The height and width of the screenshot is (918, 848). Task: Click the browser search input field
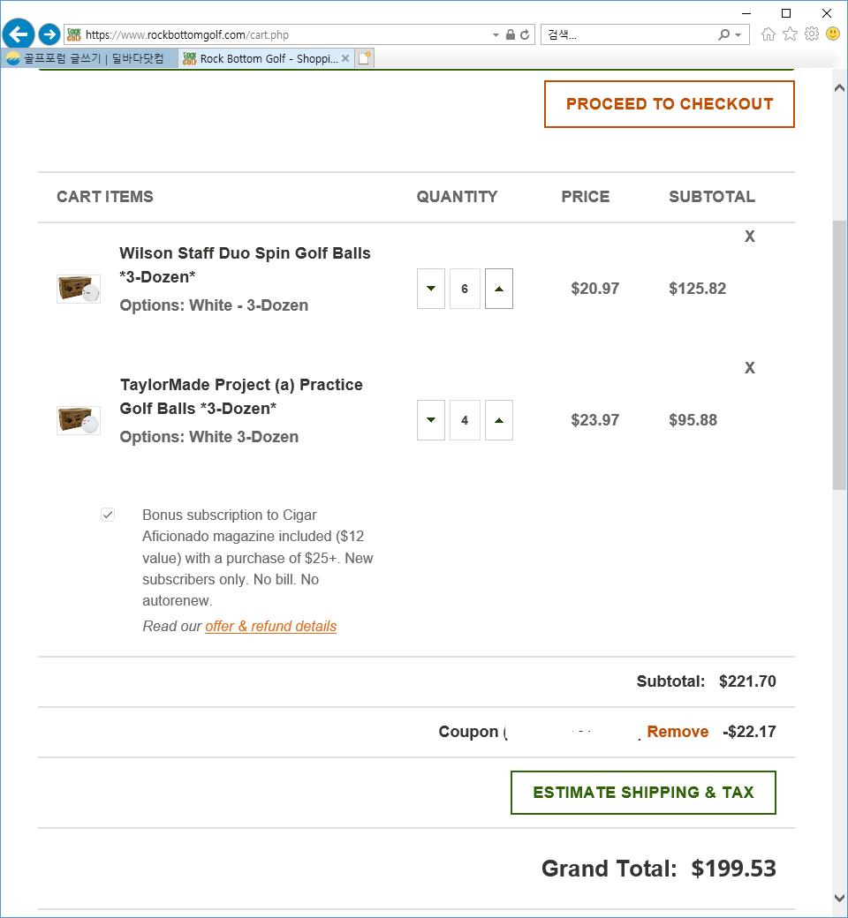627,35
